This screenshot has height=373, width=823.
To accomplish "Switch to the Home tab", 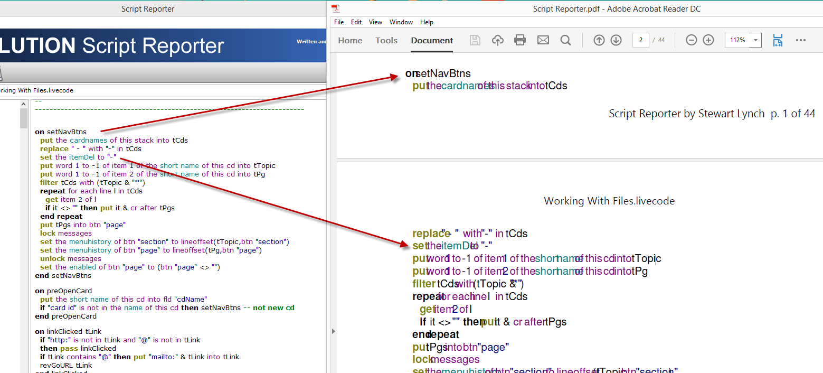I will (x=350, y=40).
